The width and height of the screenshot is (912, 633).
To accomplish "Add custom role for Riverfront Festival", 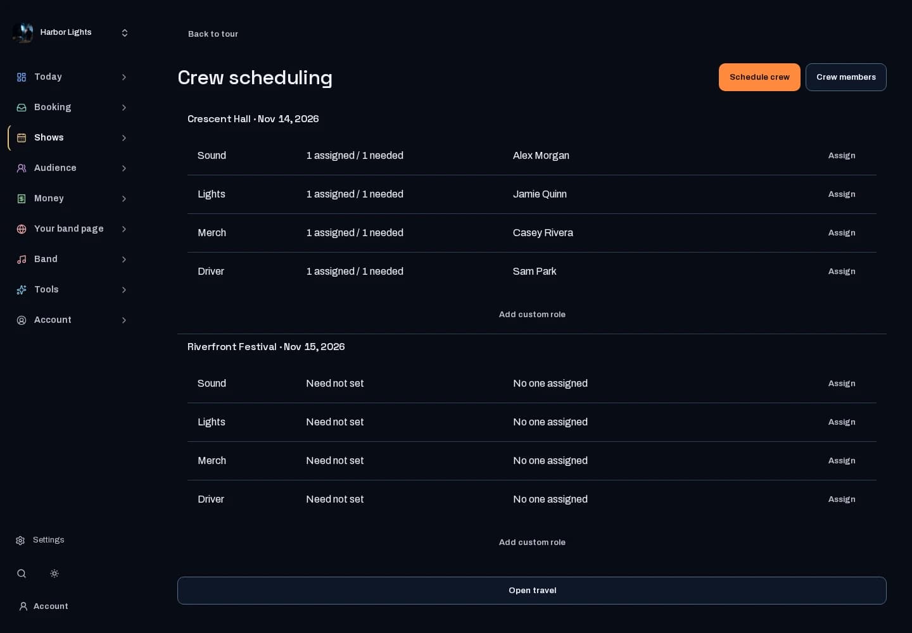I will (532, 542).
